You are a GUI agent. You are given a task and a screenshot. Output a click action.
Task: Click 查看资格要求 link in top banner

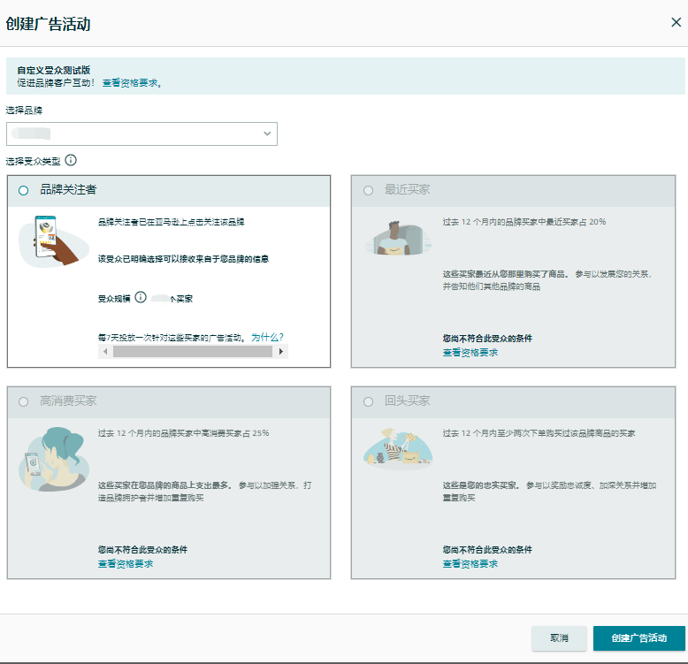tap(131, 83)
